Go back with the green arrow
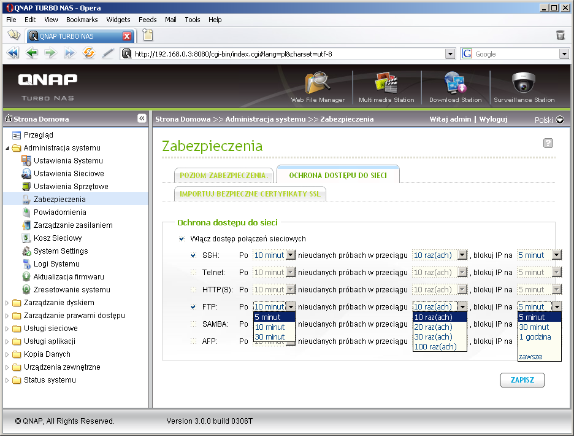The height and width of the screenshot is (436, 574). click(32, 53)
